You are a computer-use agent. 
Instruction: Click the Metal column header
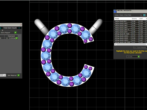coord(123,19)
